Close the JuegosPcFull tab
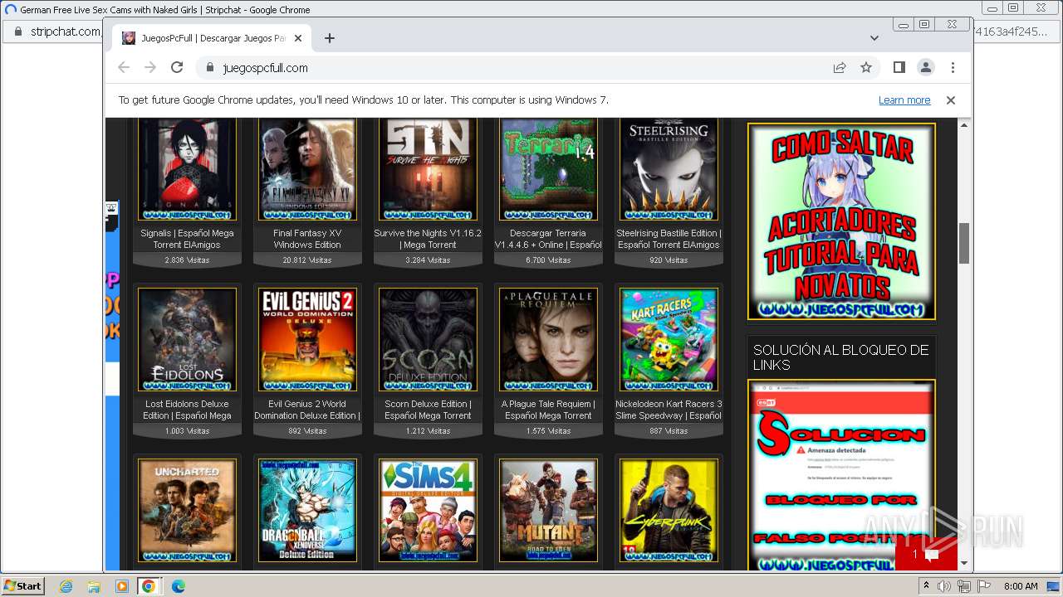Image resolution: width=1063 pixels, height=597 pixels. 299,38
